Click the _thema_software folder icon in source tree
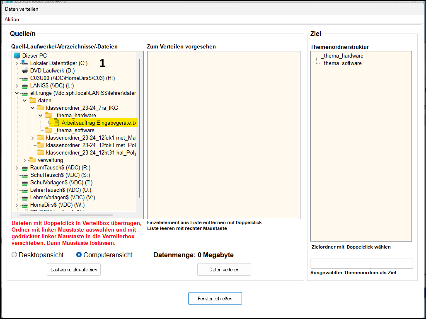The height and width of the screenshot is (319, 426). tap(48, 130)
